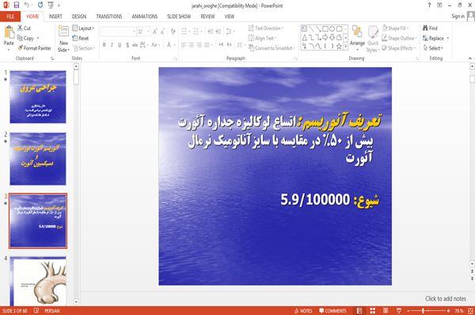
Task: Increase font size with the larger A
Action: pos(155,32)
